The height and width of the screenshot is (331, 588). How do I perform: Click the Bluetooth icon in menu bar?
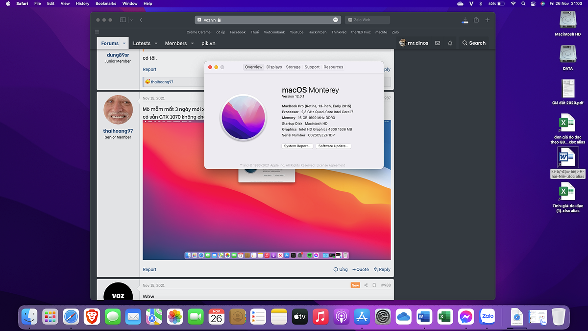click(482, 3)
